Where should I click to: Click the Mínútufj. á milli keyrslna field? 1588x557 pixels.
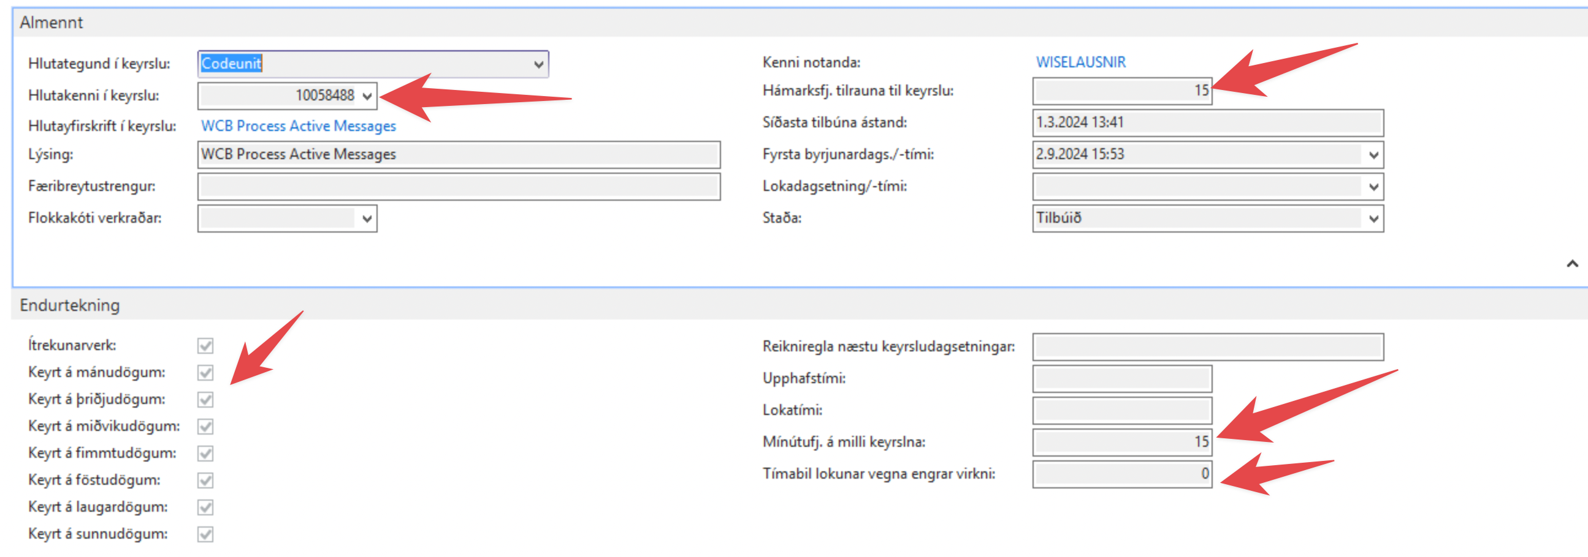1121,442
